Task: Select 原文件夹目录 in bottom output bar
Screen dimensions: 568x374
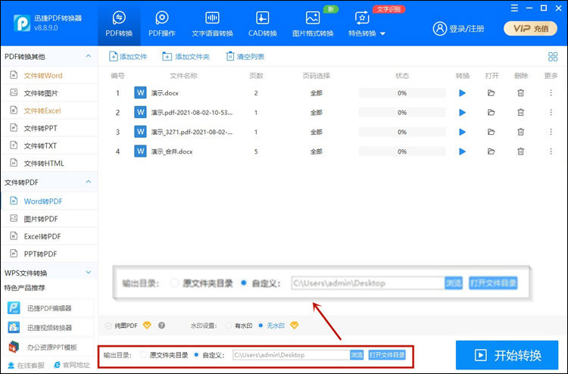Action: click(x=143, y=355)
